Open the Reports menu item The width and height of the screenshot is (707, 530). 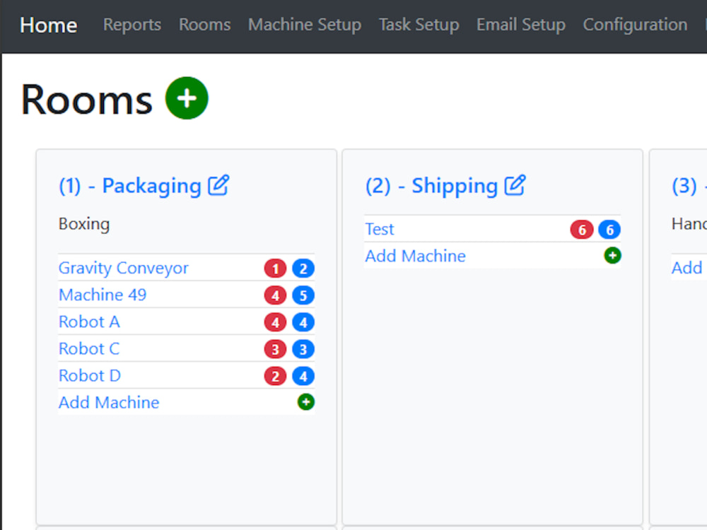(x=132, y=25)
